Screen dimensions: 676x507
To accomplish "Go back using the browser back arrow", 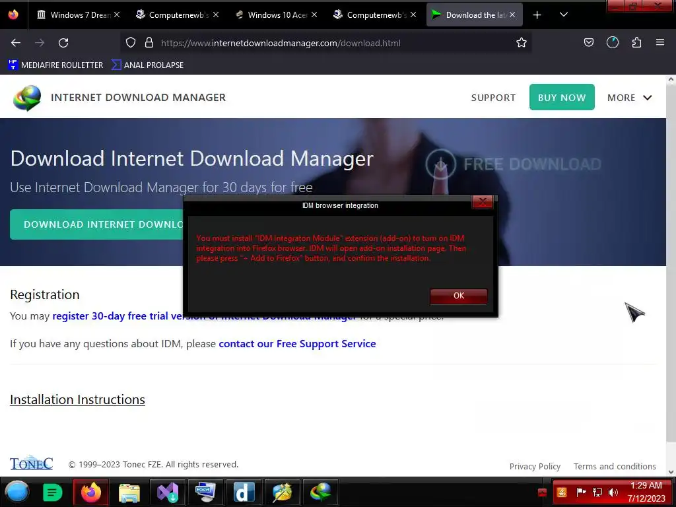I will click(16, 43).
